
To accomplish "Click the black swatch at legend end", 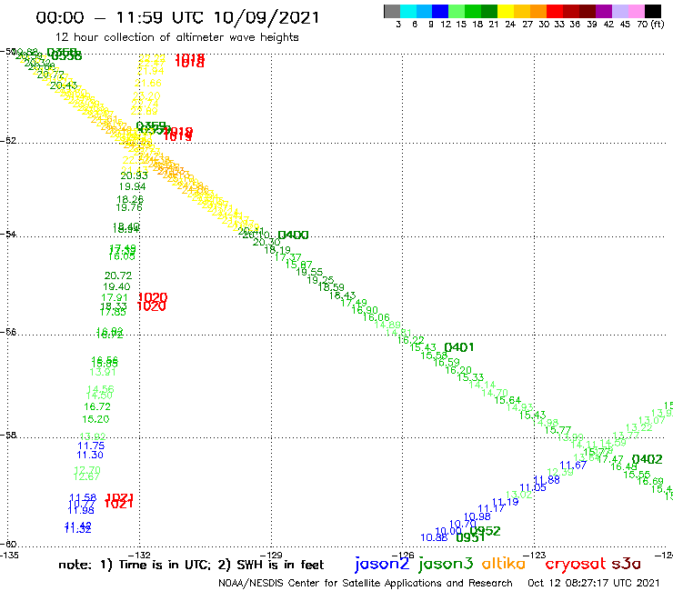I will [x=653, y=11].
